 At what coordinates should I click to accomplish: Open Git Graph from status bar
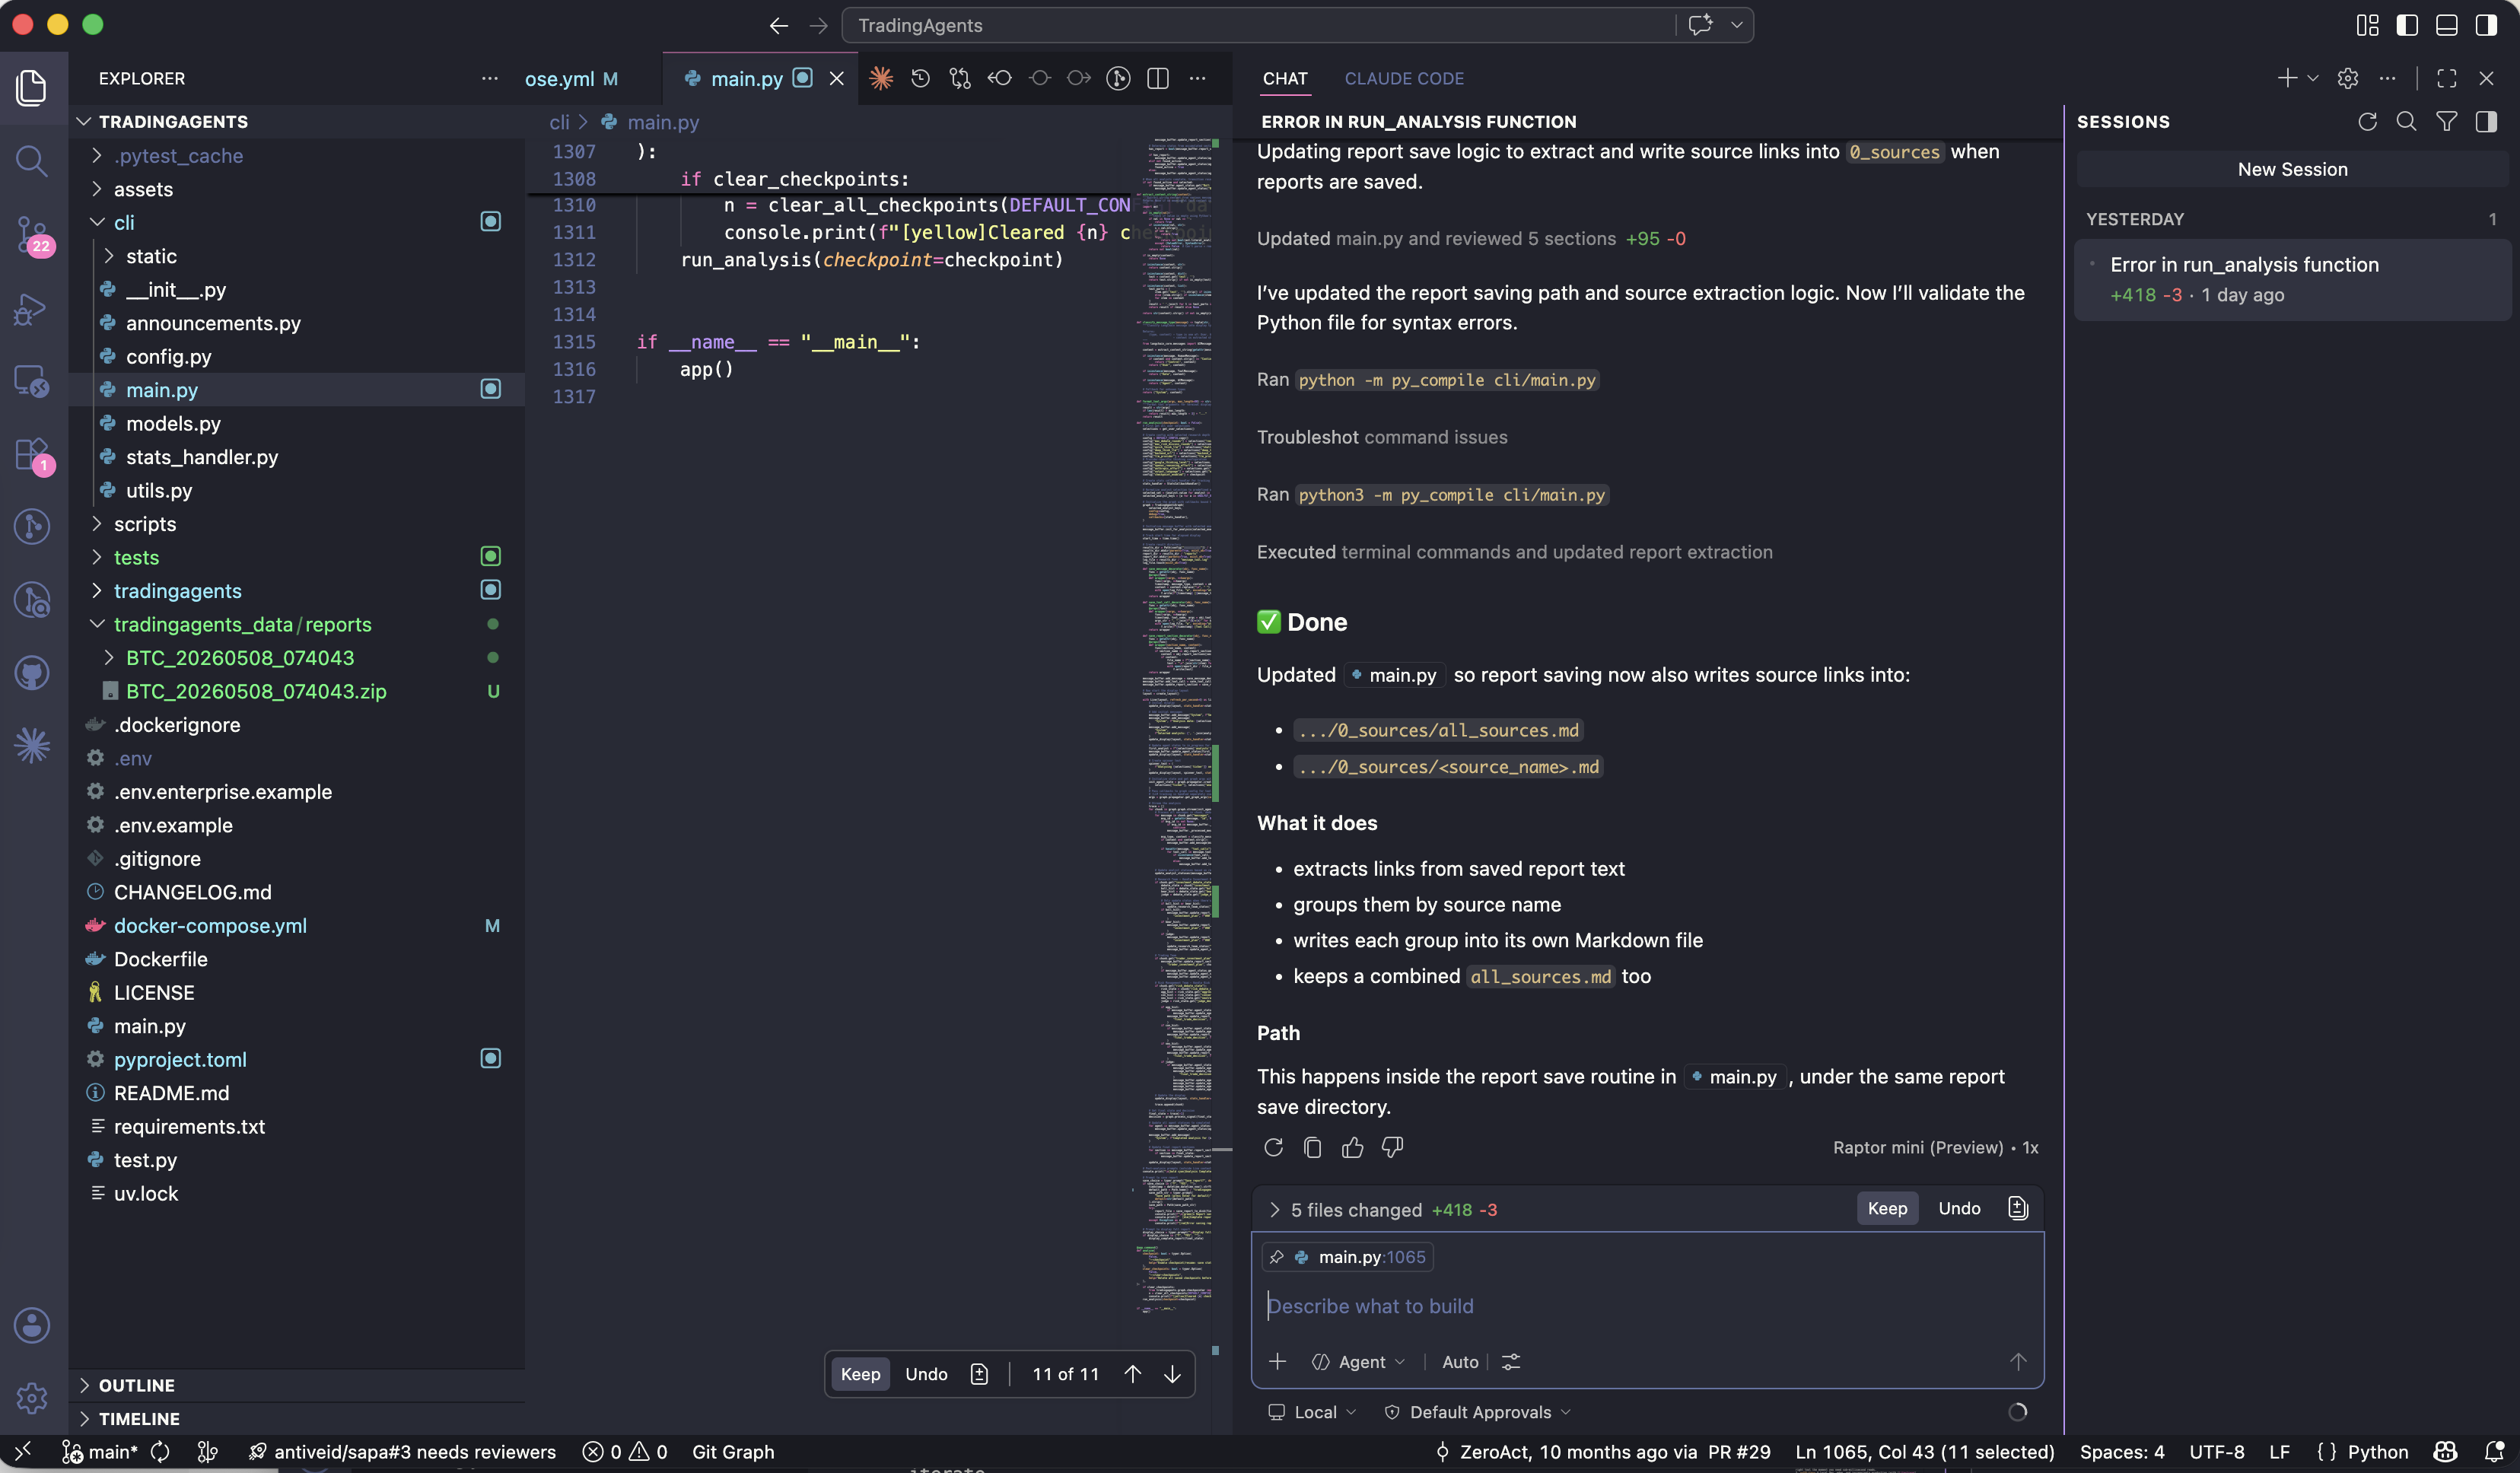(x=733, y=1451)
